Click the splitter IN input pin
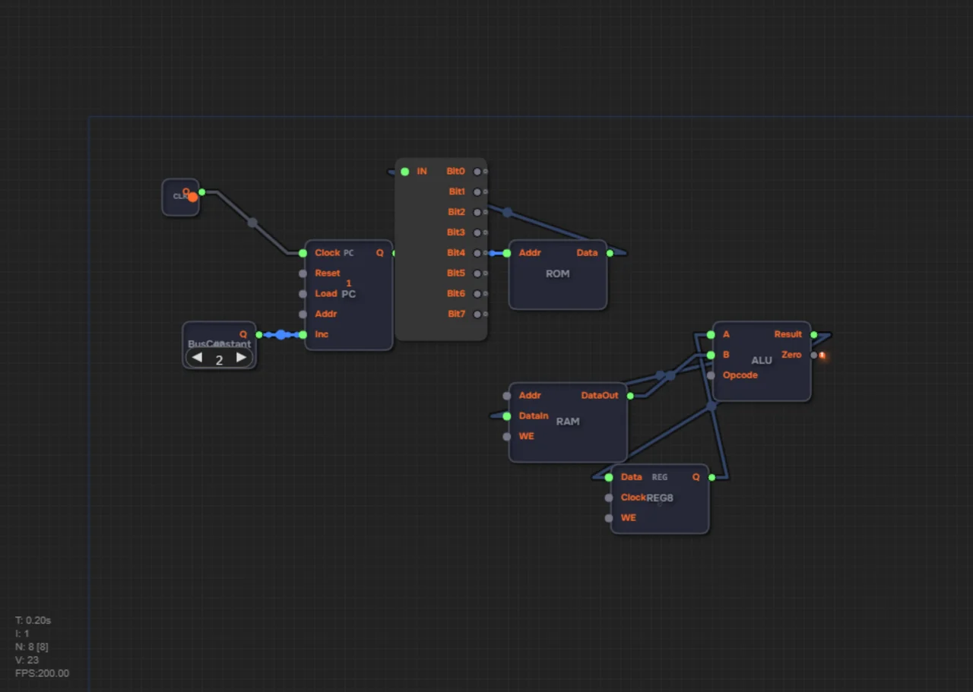Viewport: 973px width, 692px height. (x=404, y=172)
